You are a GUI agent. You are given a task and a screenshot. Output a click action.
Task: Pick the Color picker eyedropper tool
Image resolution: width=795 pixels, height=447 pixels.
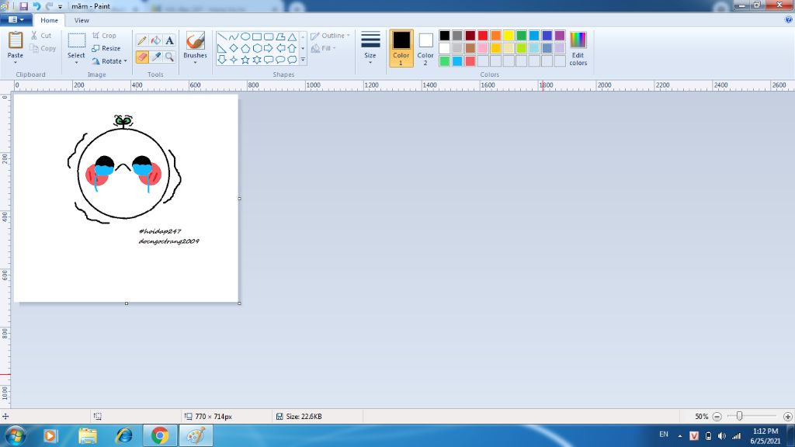click(x=156, y=57)
